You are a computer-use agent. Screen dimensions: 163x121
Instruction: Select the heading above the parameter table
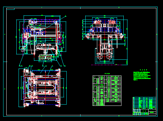click(x=107, y=74)
